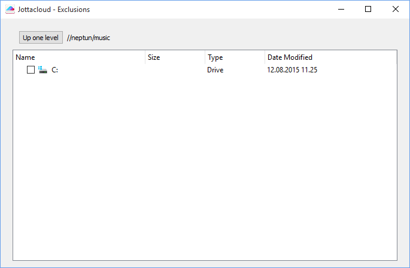
Task: Click the Drive type cell
Action: coord(215,70)
